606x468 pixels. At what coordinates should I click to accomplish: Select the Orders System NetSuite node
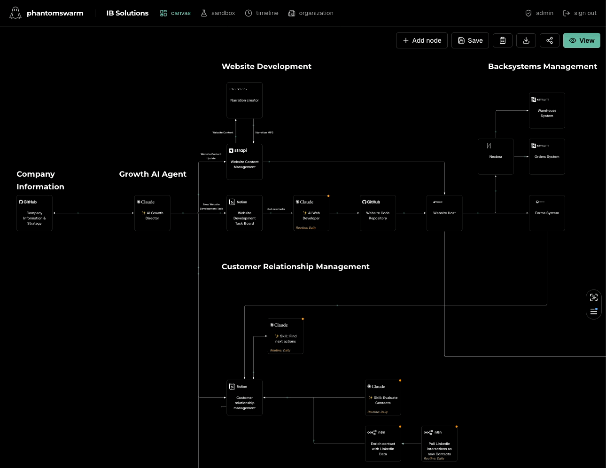547,156
